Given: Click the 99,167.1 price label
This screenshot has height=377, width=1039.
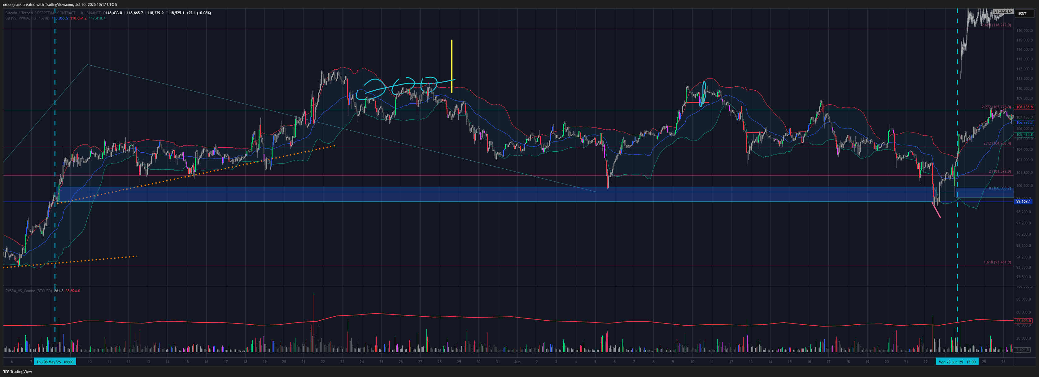Looking at the screenshot, I should pyautogui.click(x=1024, y=201).
